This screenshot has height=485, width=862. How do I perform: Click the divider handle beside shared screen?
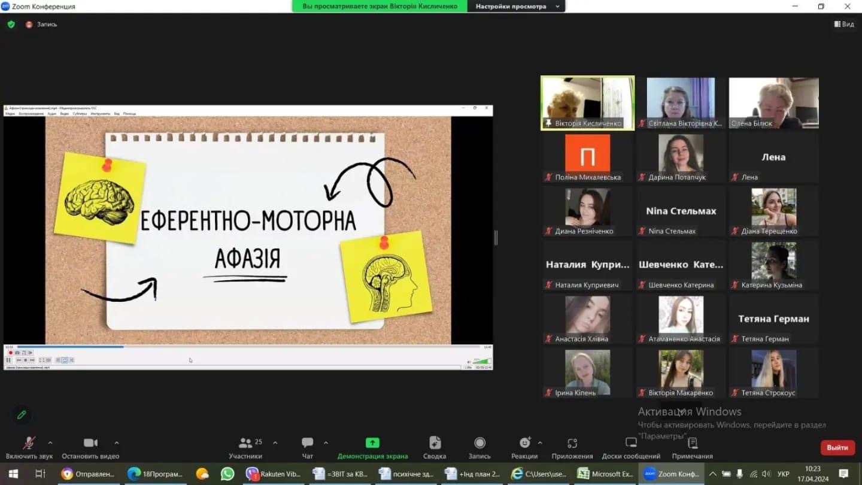(x=496, y=238)
